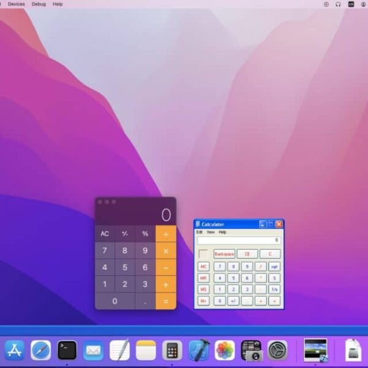Viewport: 368px width, 368px height.
Task: Click the keyboard input source menu bar icon
Action: tap(351, 4)
